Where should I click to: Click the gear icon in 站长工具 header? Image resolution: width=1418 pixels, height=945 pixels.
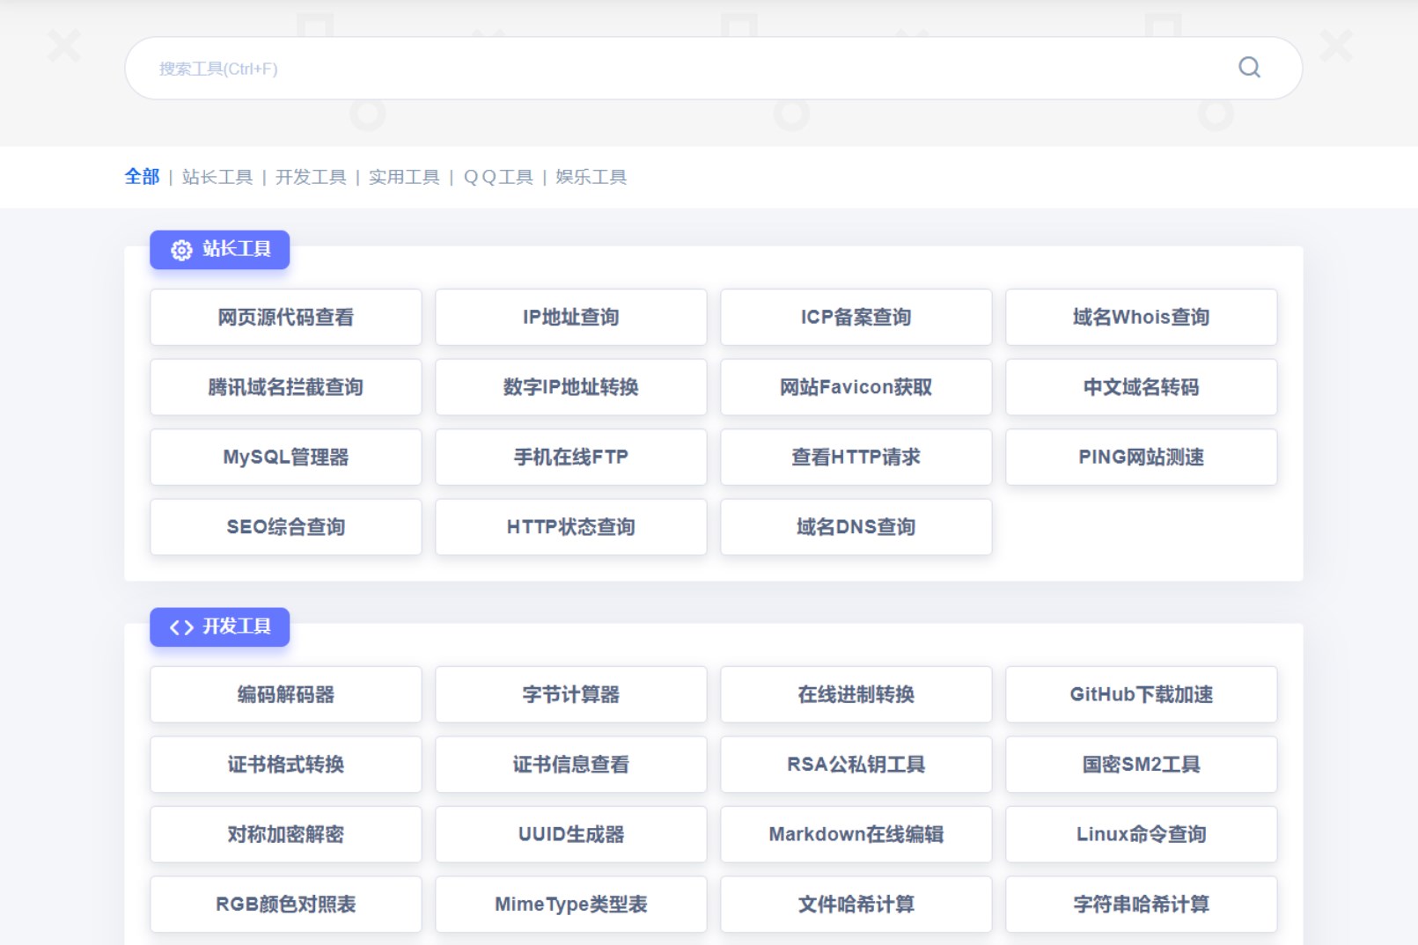pyautogui.click(x=181, y=250)
